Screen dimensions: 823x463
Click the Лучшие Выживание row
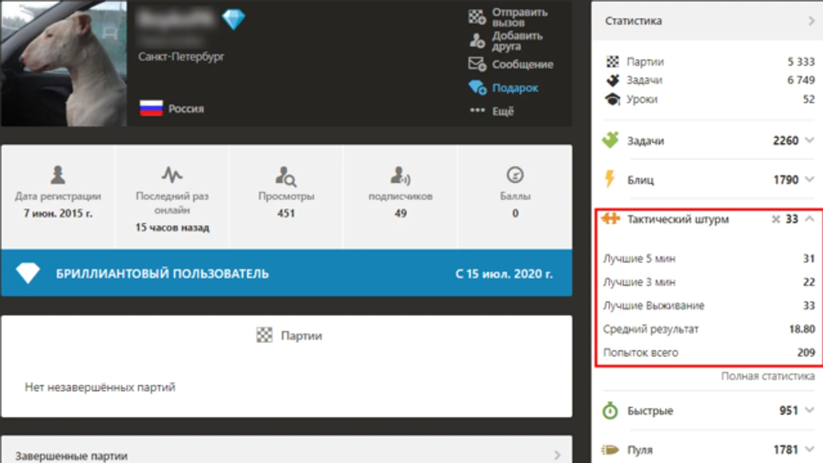pos(709,305)
